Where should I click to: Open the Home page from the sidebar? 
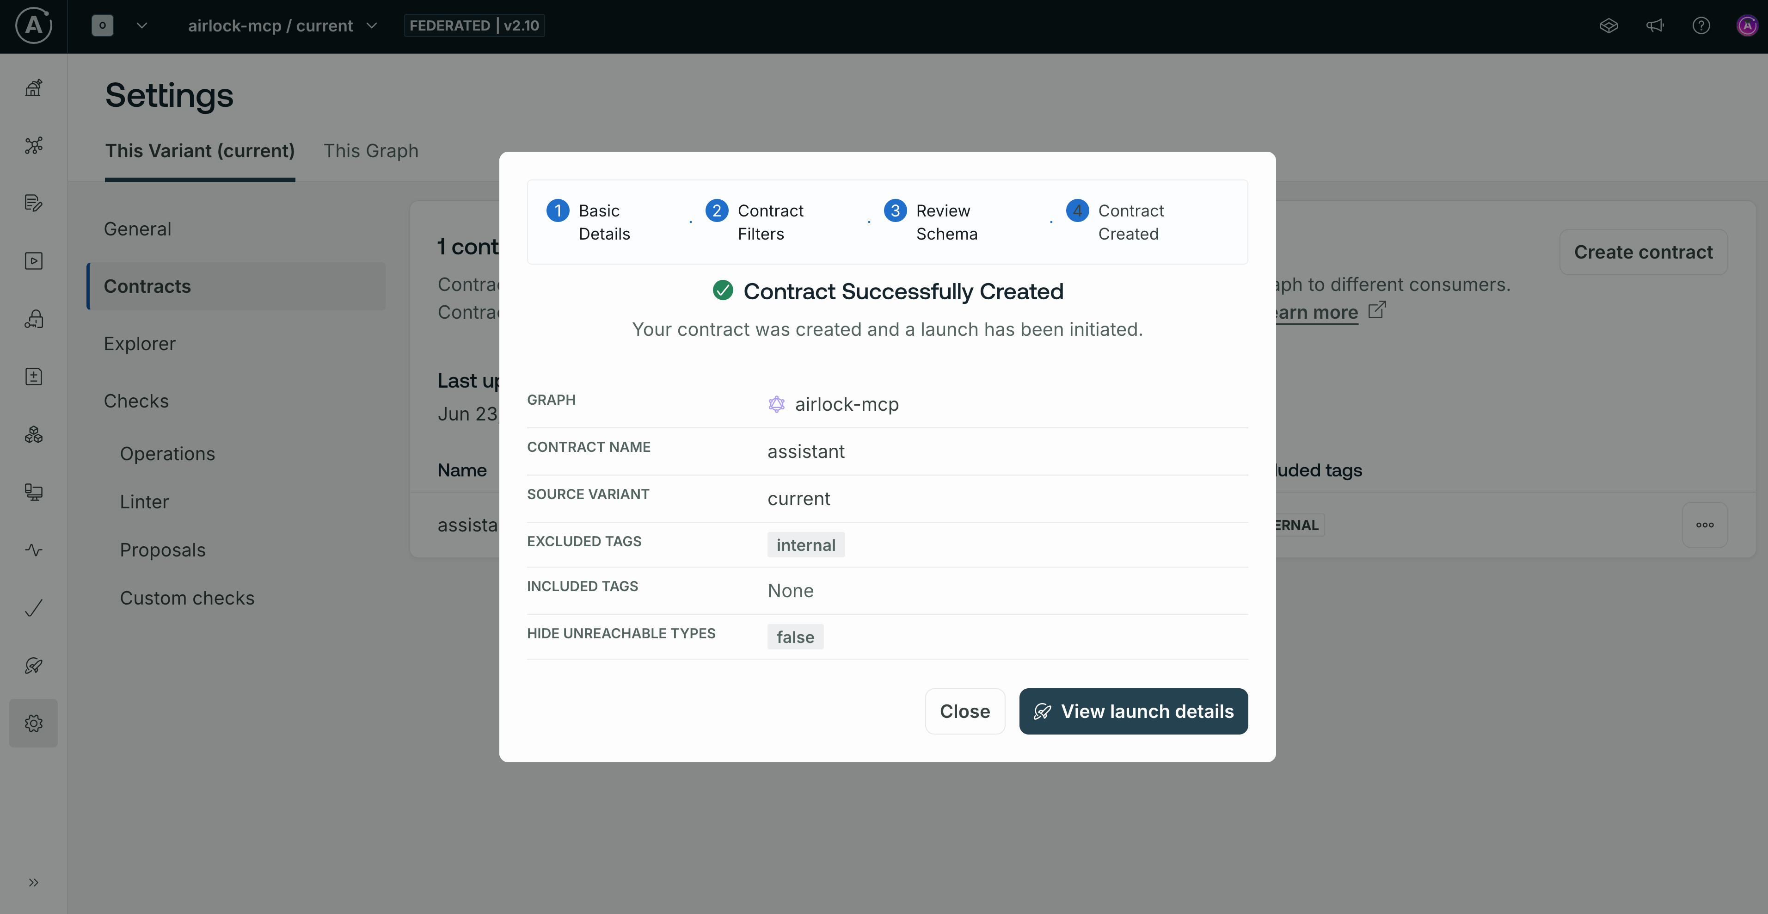tap(34, 88)
